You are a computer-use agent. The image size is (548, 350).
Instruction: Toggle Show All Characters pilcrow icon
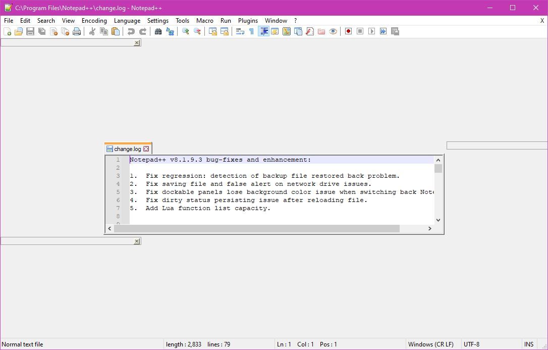coord(252,31)
